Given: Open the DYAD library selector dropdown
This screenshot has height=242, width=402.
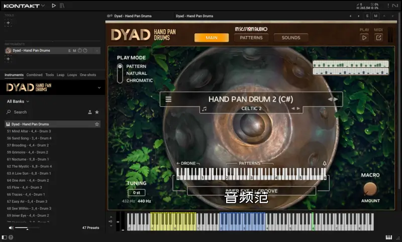Looking at the screenshot, I should [99, 88].
